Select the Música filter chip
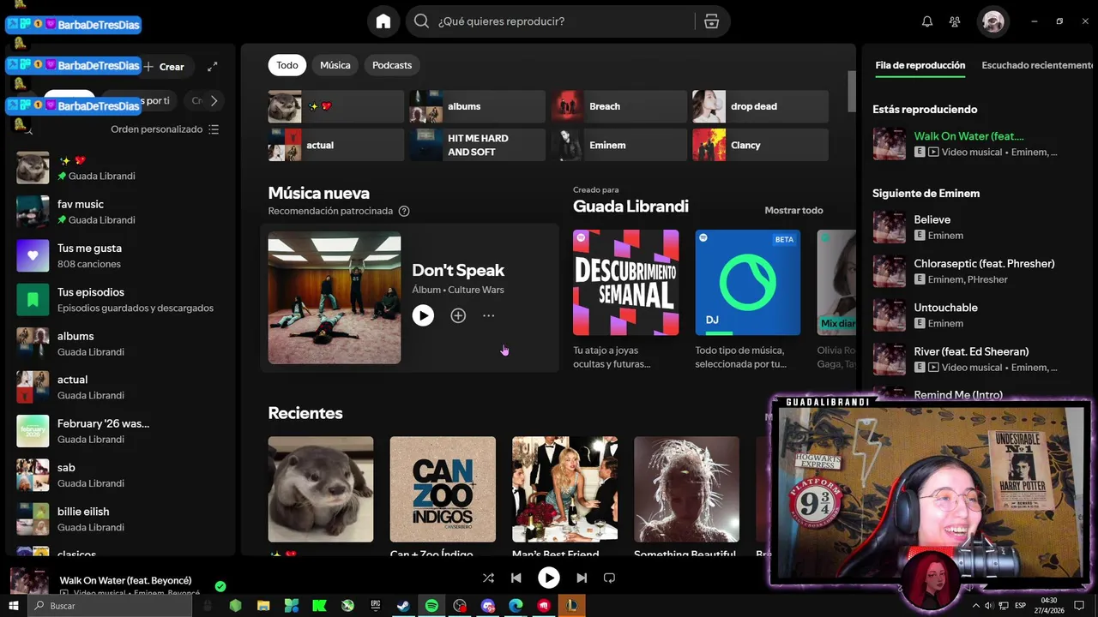 335,65
